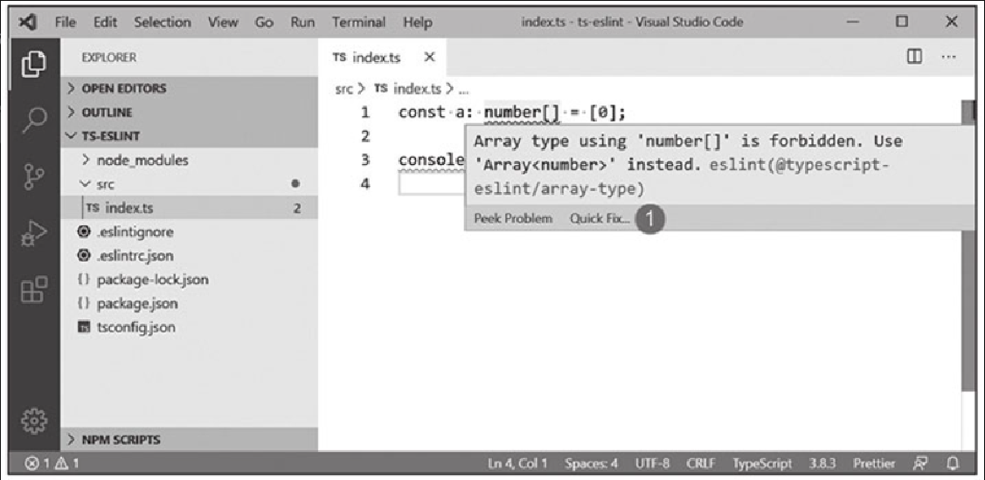The height and width of the screenshot is (480, 985).
Task: Split the editor to the right
Action: pyautogui.click(x=914, y=57)
